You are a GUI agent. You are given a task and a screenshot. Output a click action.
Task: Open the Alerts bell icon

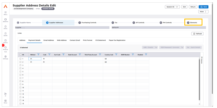point(5,26)
